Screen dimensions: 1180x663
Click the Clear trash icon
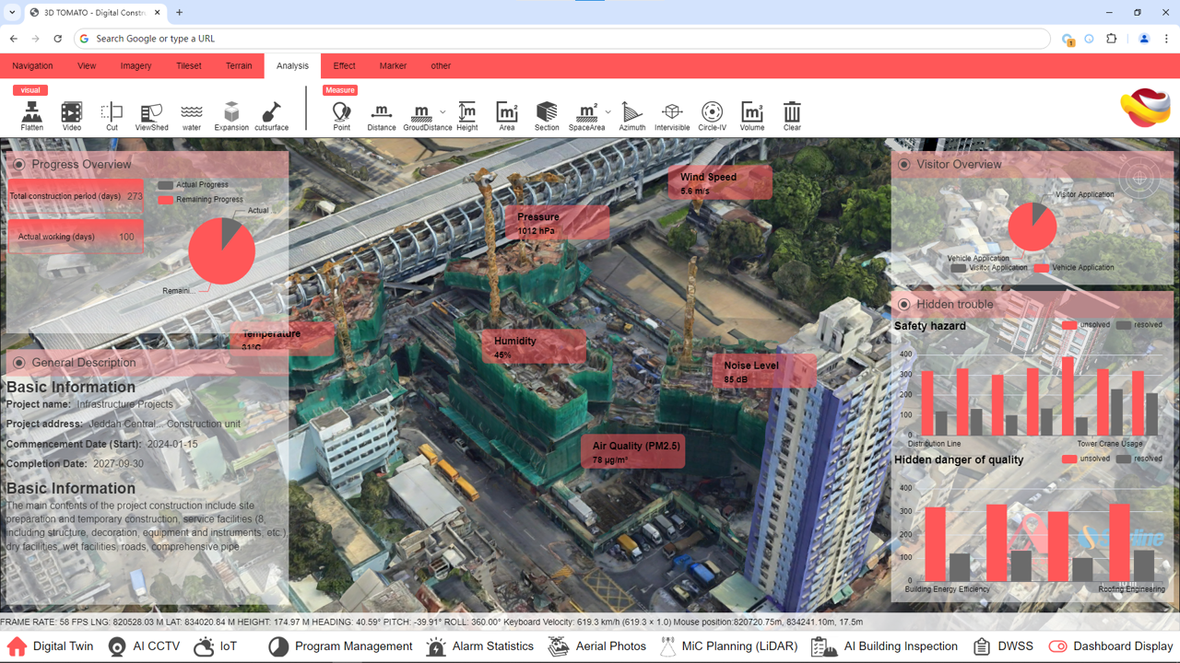pyautogui.click(x=791, y=115)
